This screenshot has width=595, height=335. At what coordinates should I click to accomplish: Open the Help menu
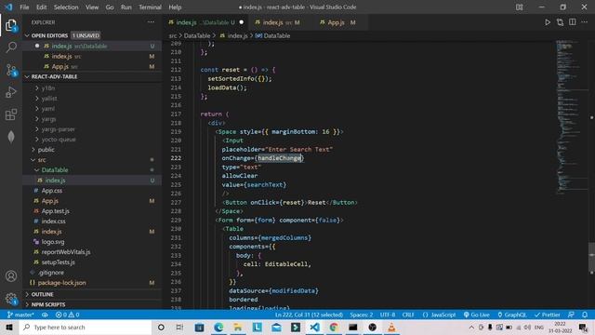[175, 7]
